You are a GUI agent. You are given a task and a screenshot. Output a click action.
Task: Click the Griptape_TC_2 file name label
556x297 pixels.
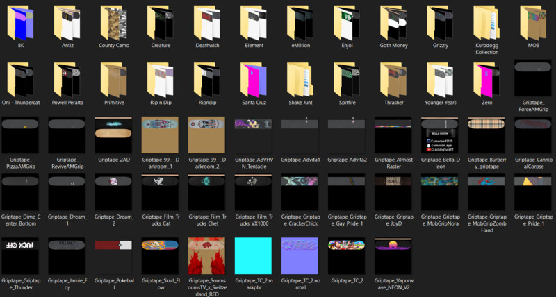(x=347, y=281)
